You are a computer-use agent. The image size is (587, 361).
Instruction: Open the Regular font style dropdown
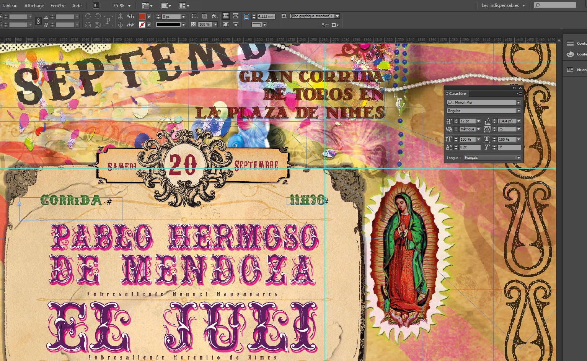point(519,111)
